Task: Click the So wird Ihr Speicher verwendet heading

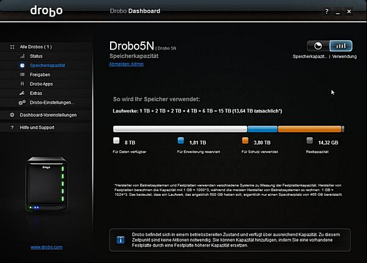Action: point(157,99)
